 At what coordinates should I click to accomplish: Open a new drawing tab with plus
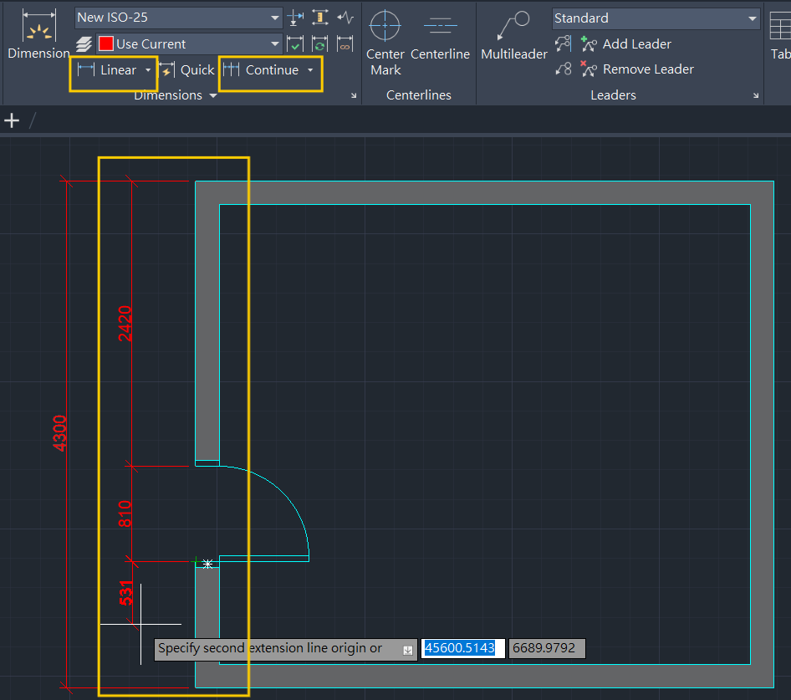click(12, 120)
